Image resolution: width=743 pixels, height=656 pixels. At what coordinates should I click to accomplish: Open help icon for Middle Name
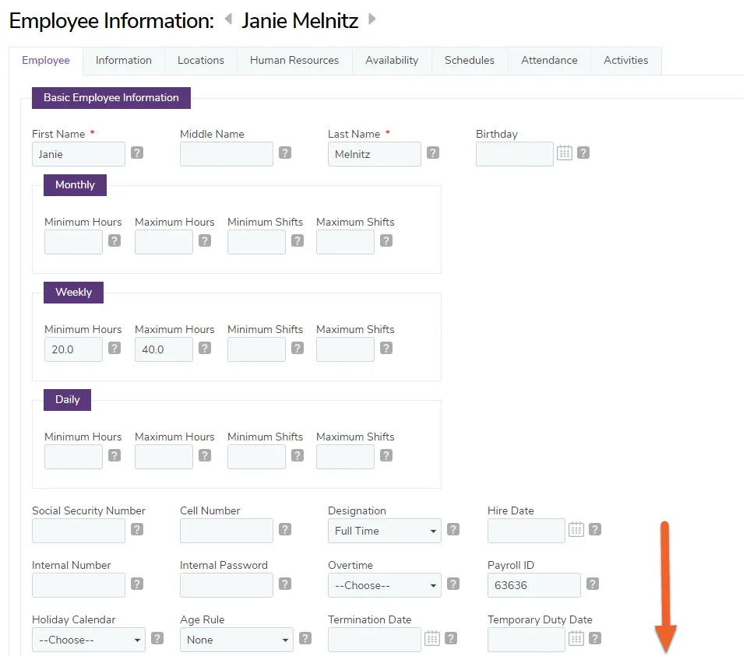coord(285,153)
